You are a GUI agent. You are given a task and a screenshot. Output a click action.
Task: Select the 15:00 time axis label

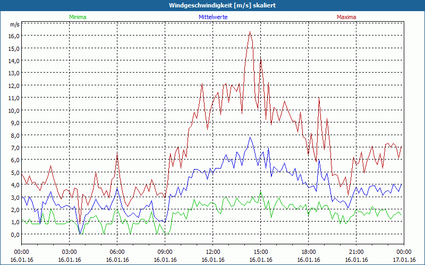[260, 252]
